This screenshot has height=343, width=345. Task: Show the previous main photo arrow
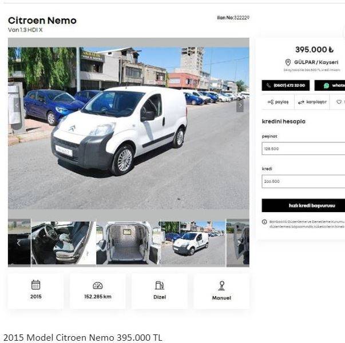(17, 105)
